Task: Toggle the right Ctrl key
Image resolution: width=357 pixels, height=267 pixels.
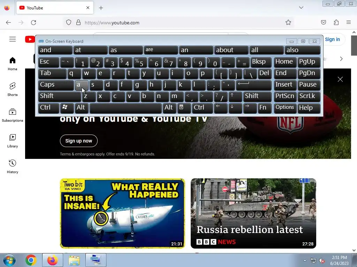Action: pyautogui.click(x=203, y=108)
